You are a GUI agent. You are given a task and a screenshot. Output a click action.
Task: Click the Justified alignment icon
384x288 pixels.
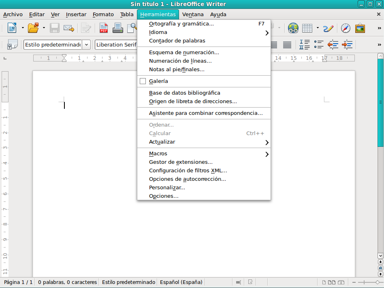click(x=287, y=45)
